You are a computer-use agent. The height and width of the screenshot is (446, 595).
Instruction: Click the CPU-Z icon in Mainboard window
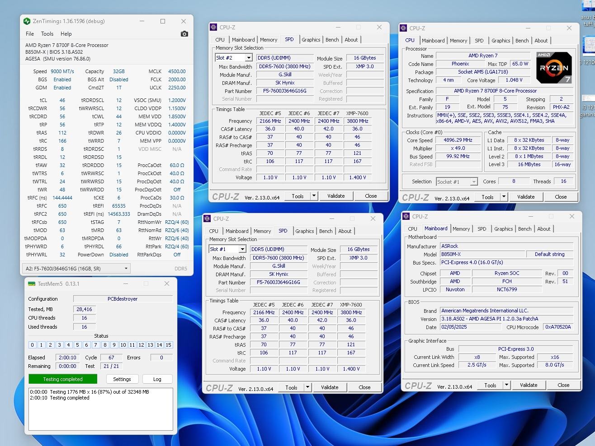406,216
